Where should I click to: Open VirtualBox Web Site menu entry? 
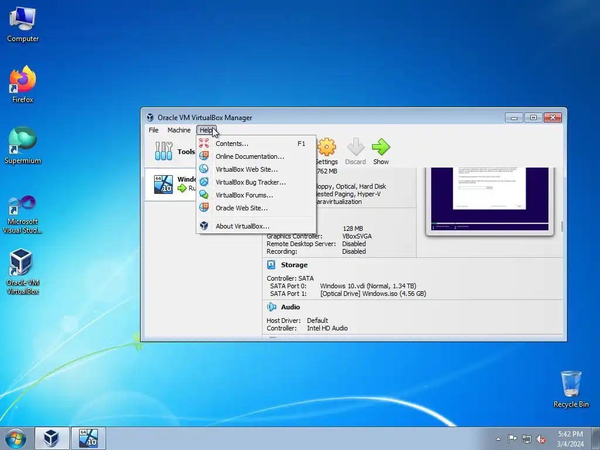(x=255, y=169)
